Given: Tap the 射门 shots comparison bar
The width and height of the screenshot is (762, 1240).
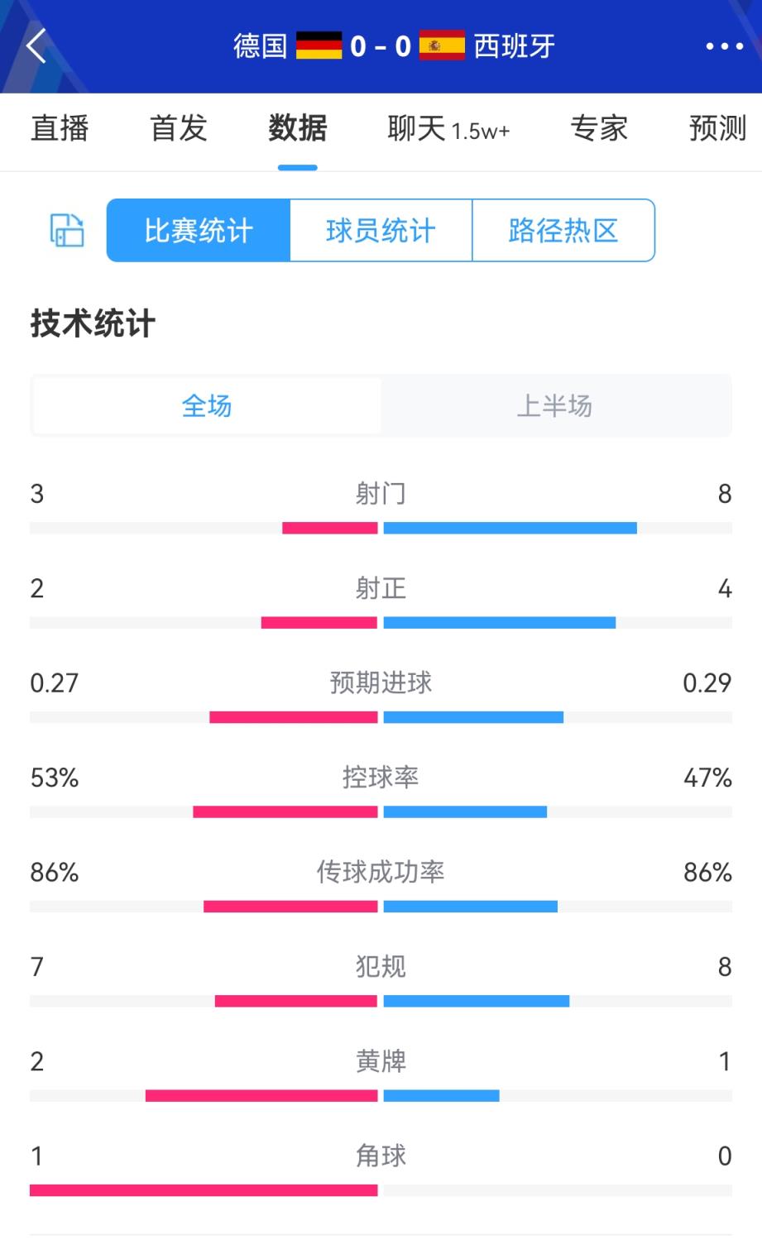Looking at the screenshot, I should tap(381, 528).
